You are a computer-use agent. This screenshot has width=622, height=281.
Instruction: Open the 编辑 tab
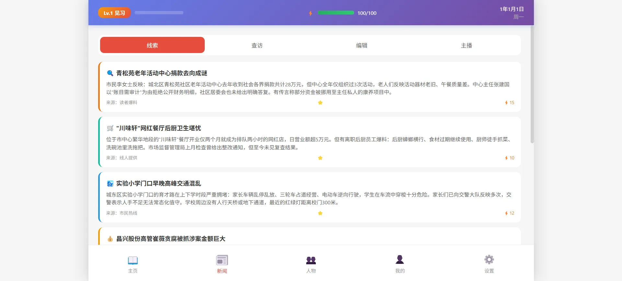click(x=362, y=45)
